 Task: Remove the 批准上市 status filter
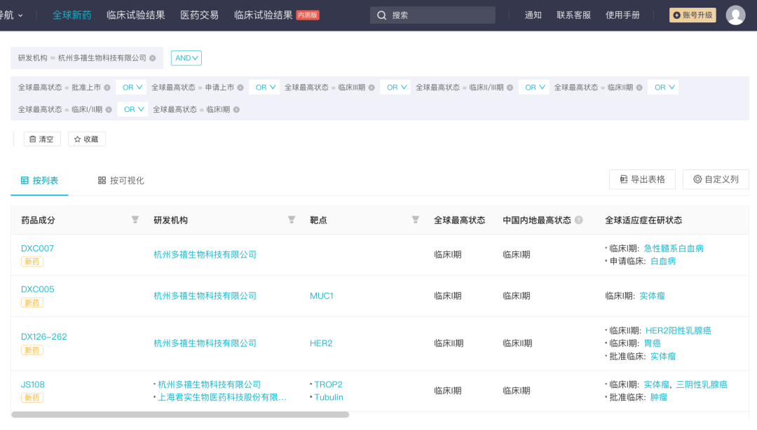point(107,88)
